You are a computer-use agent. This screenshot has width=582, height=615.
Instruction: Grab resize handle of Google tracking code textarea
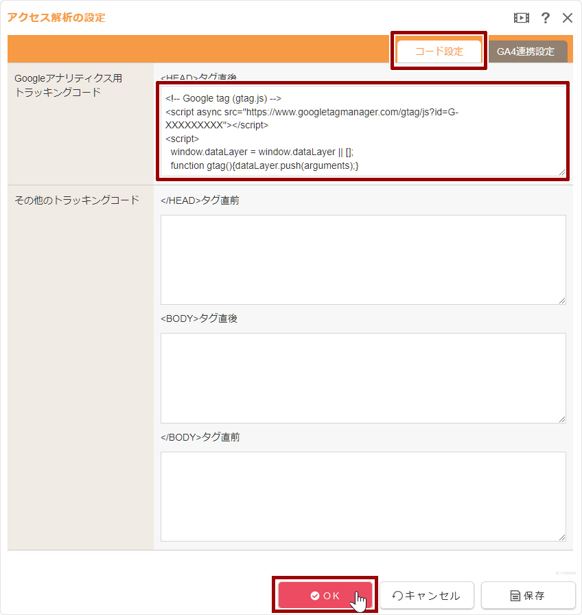[x=562, y=172]
